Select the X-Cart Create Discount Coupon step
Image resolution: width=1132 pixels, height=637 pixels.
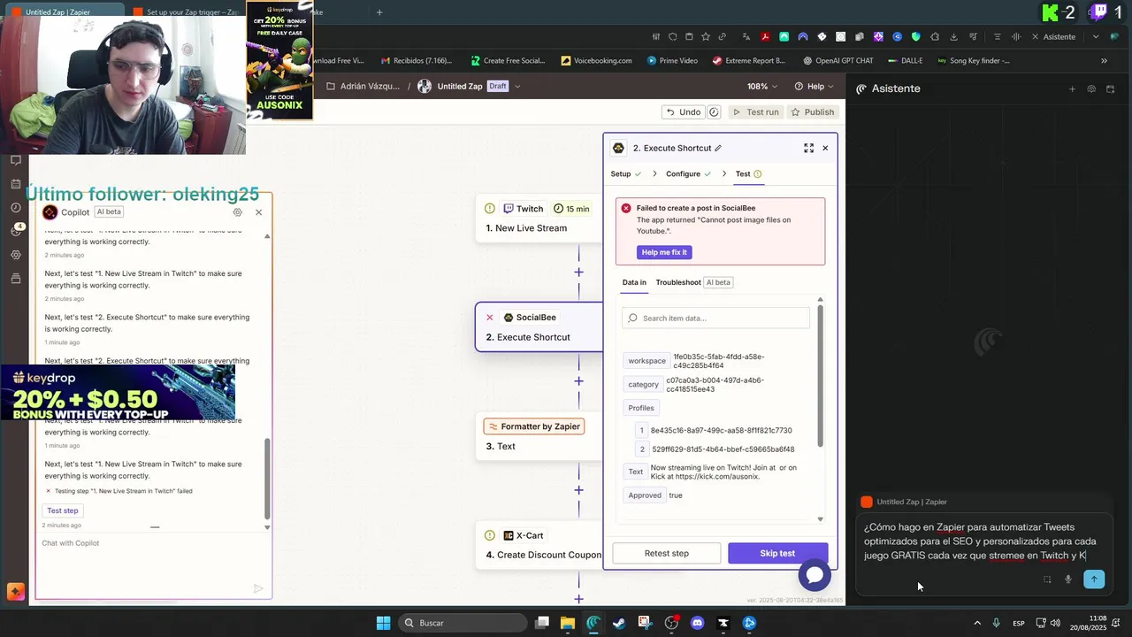539,545
